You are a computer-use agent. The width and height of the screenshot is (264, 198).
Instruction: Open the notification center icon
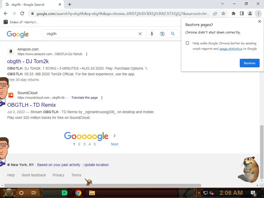(253, 193)
